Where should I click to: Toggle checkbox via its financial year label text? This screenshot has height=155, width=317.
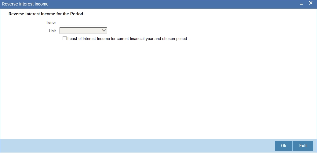coord(127,38)
